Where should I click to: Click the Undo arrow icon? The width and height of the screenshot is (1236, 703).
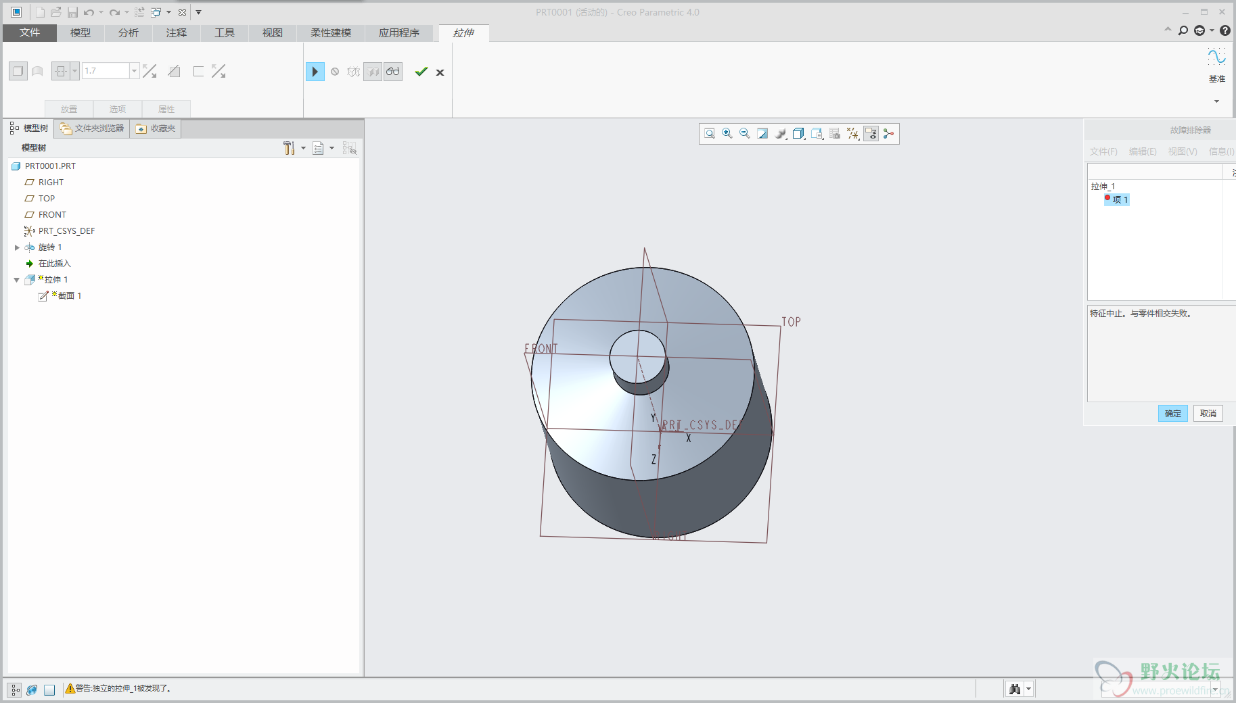(x=89, y=12)
